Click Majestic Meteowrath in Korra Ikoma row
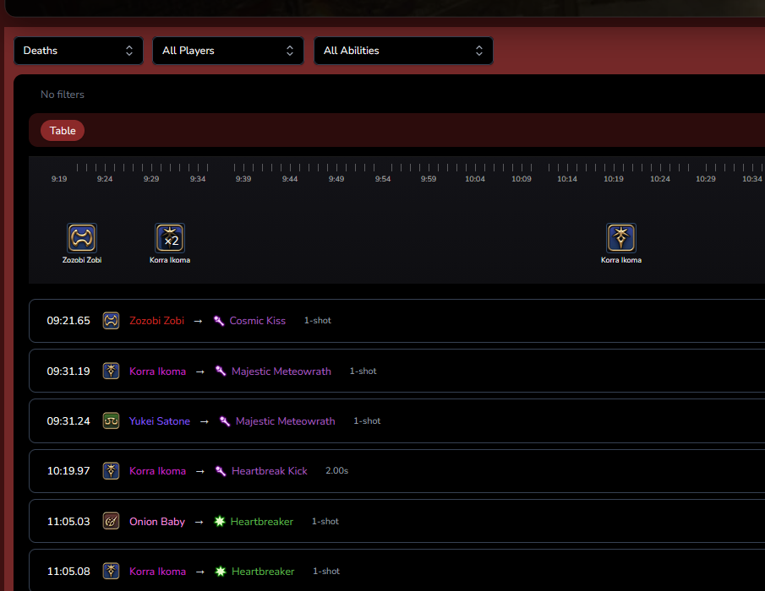The height and width of the screenshot is (591, 765). tap(281, 371)
